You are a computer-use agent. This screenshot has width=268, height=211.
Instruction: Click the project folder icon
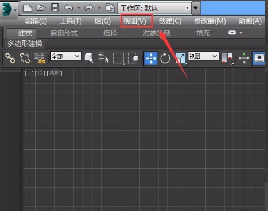point(110,8)
